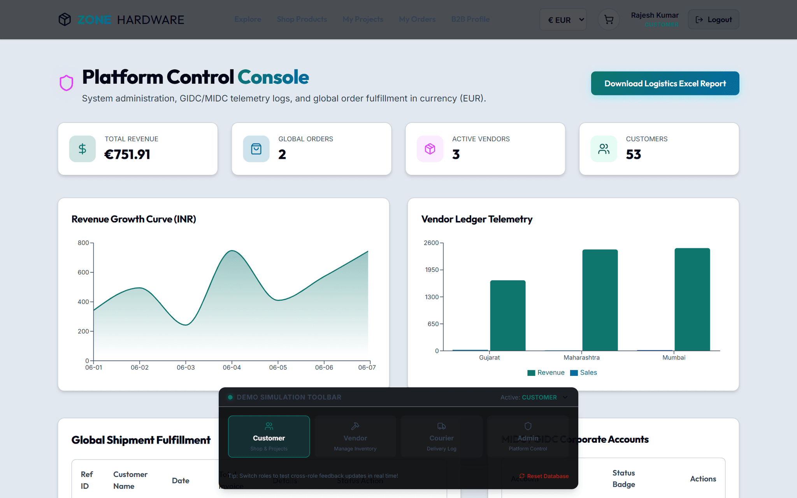Click the Active: CUSTOMER status text

pos(528,397)
